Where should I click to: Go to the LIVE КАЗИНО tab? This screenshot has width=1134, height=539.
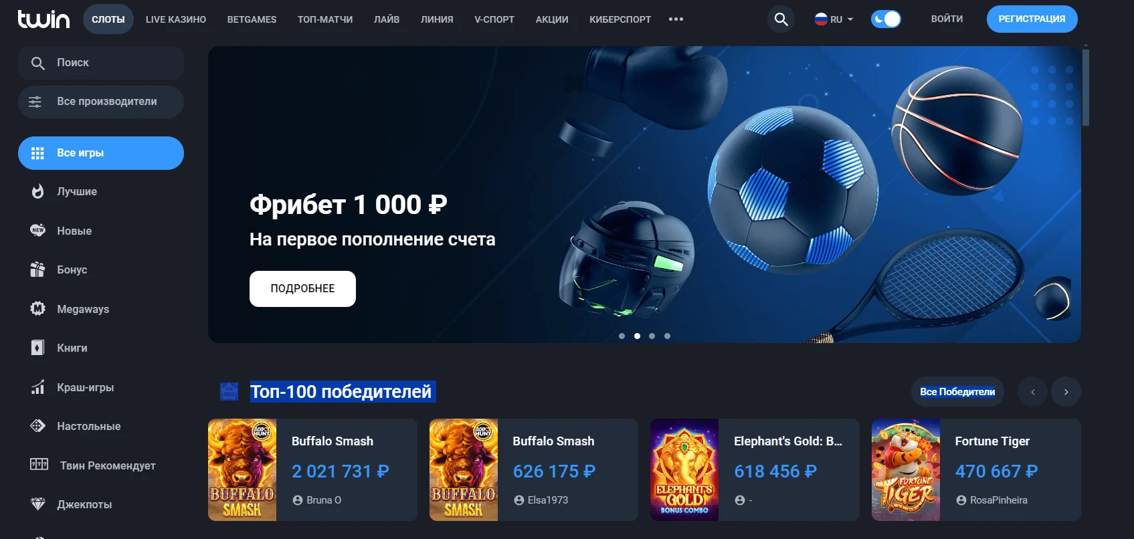coord(176,19)
